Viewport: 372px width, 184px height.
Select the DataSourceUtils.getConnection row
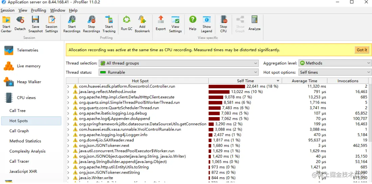click(x=217, y=124)
